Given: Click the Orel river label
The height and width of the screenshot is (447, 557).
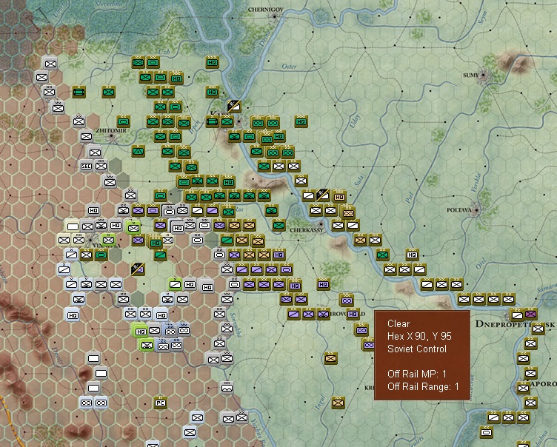Looking at the screenshot, I should click(480, 264).
